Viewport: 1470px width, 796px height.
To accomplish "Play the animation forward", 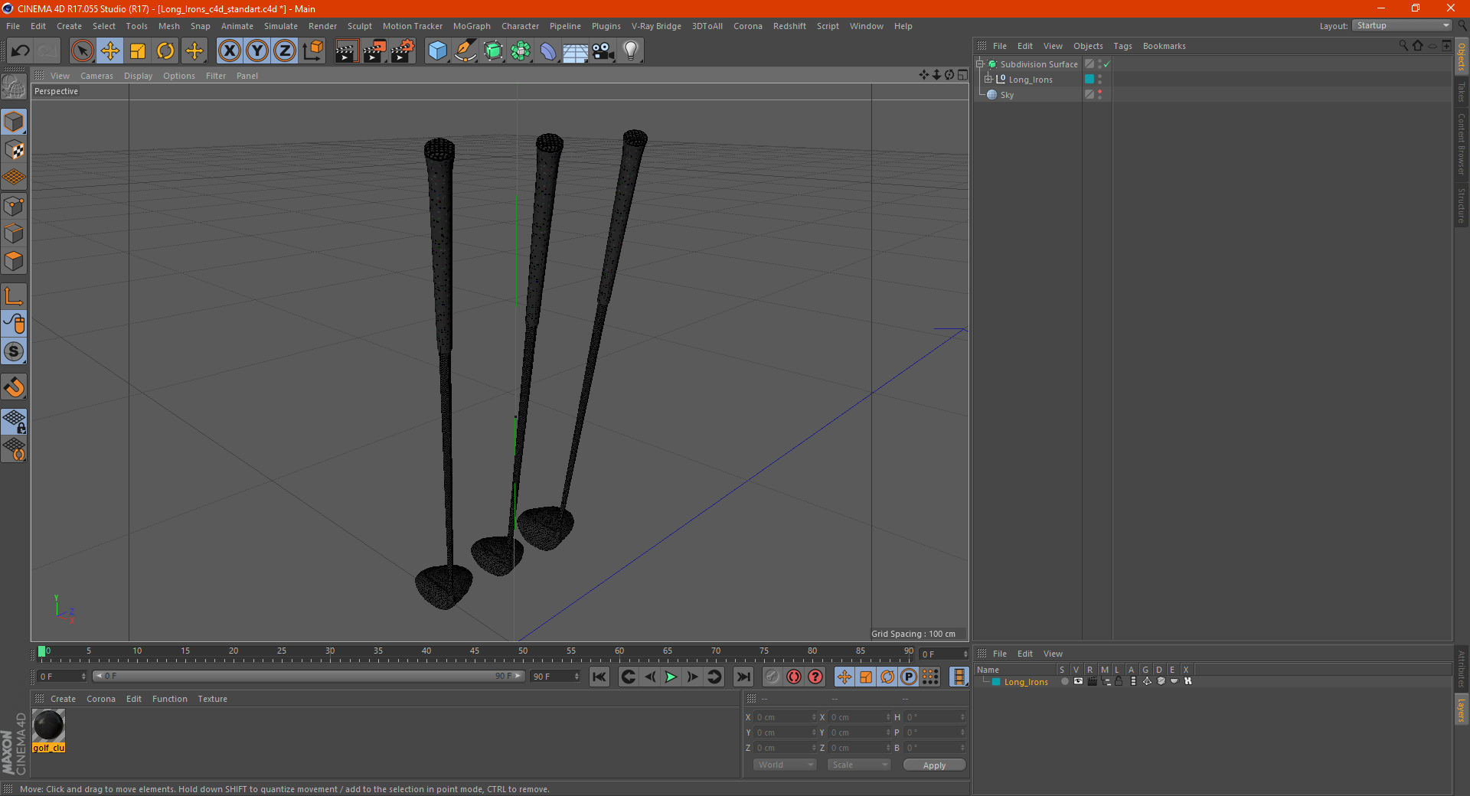I will tap(671, 677).
